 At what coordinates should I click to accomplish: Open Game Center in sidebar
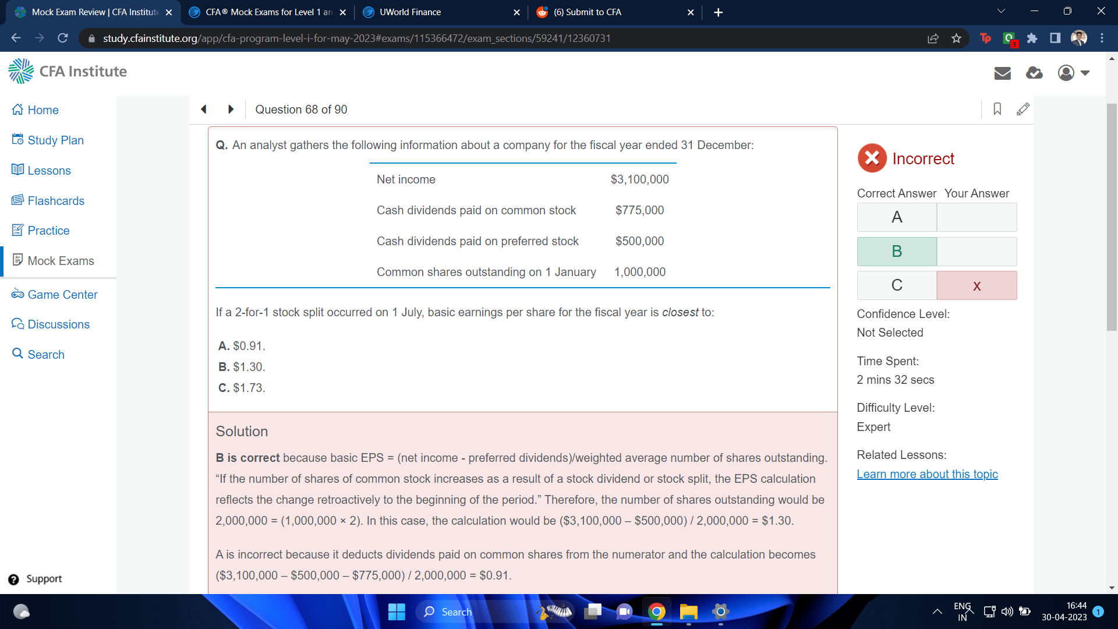tap(62, 295)
